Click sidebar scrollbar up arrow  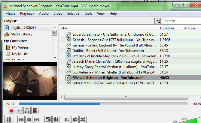[55, 27]
